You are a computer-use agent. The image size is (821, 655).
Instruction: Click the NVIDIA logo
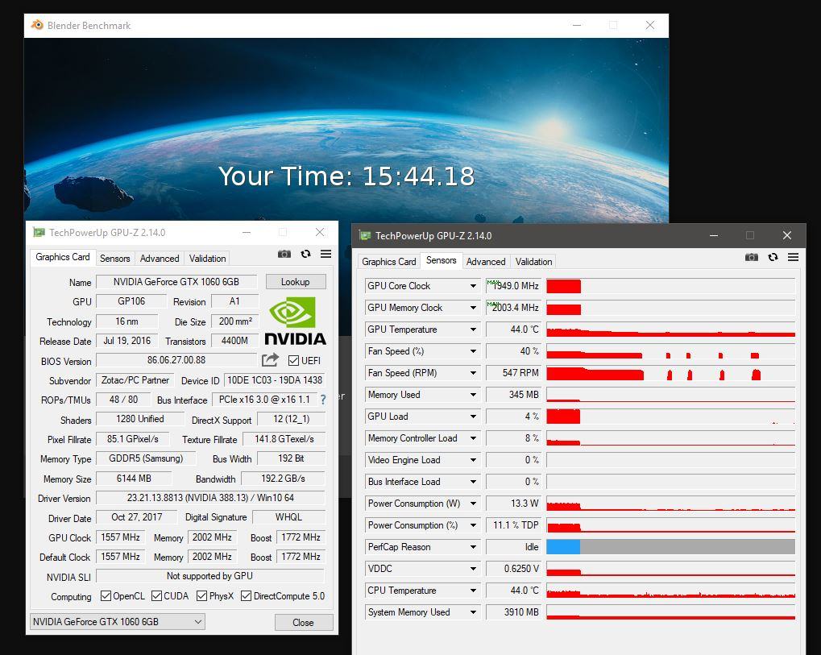(295, 321)
